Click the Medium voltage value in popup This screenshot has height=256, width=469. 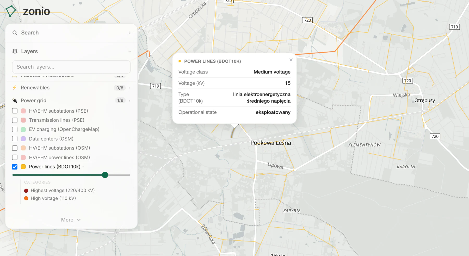coord(272,72)
